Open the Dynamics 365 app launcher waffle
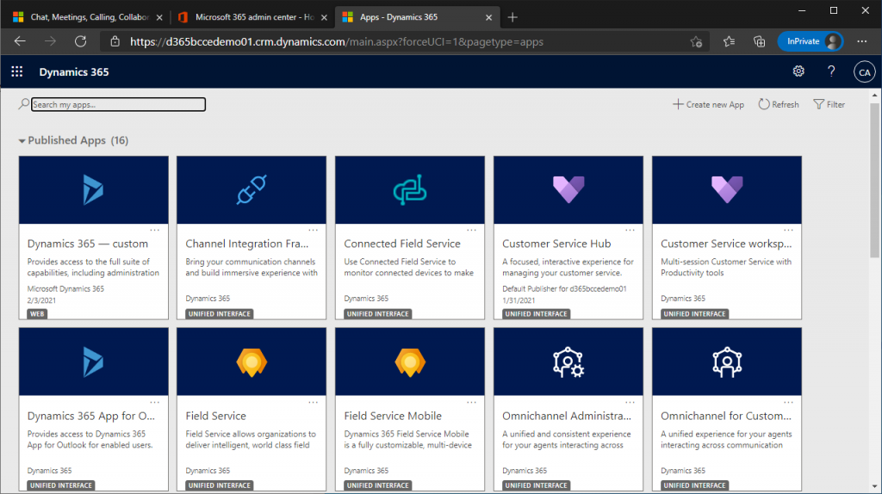The image size is (882, 494). coord(17,71)
